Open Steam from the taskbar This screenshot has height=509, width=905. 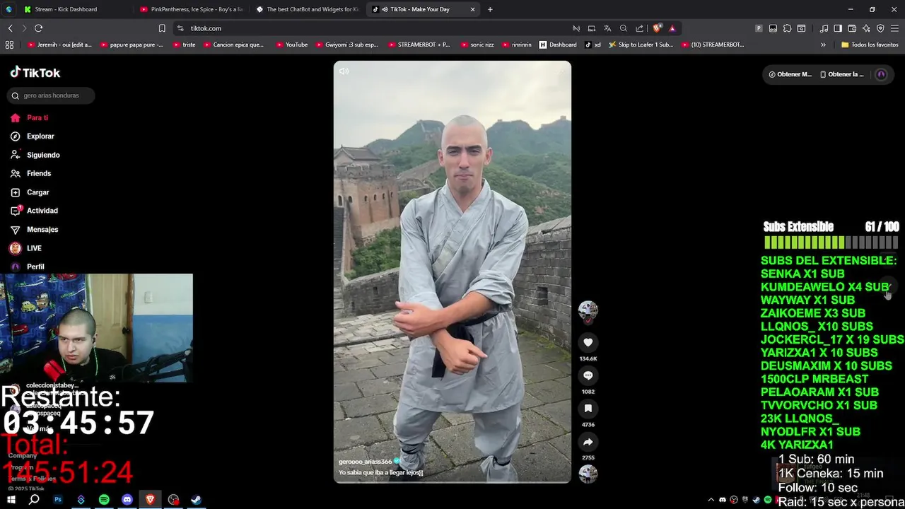(x=196, y=500)
